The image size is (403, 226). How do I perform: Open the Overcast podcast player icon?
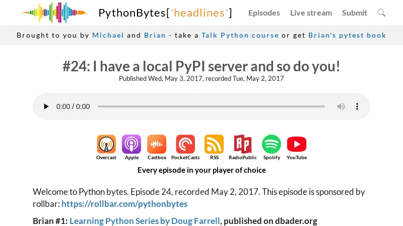click(x=106, y=145)
